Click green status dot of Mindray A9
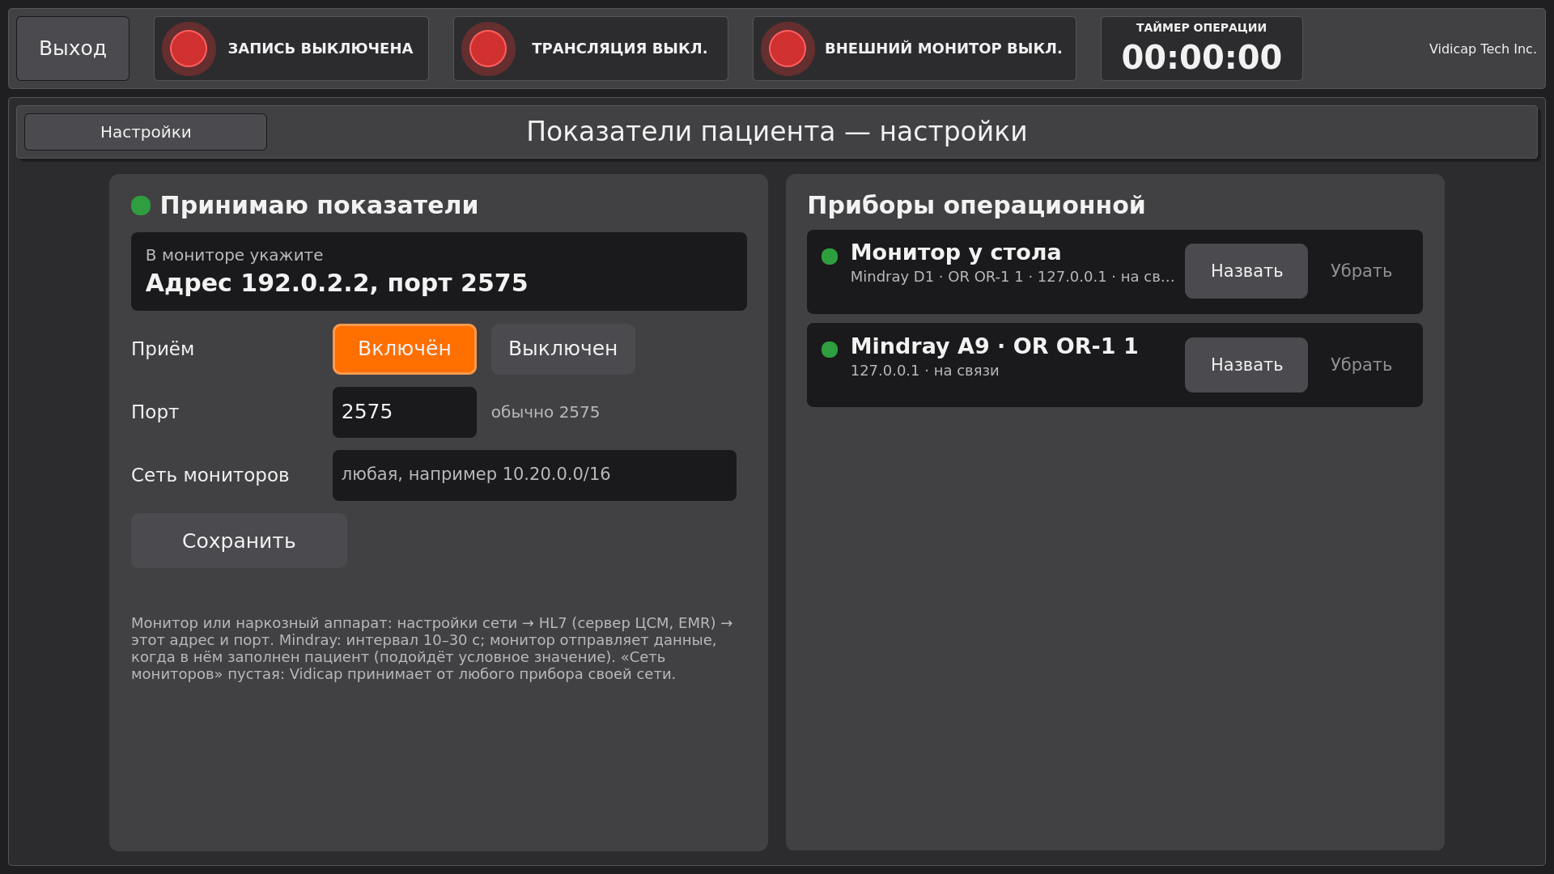 pyautogui.click(x=830, y=350)
